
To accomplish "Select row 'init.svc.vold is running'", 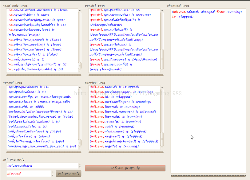I will [x=112, y=127].
